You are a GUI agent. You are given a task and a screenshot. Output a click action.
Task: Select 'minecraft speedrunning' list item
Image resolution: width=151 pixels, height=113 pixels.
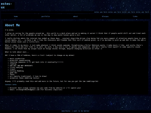point(20,60)
